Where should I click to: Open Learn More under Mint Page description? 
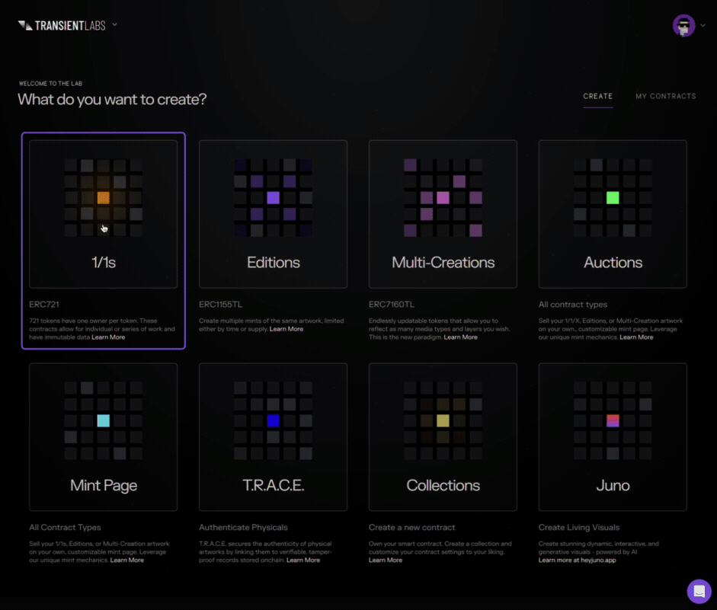point(127,560)
